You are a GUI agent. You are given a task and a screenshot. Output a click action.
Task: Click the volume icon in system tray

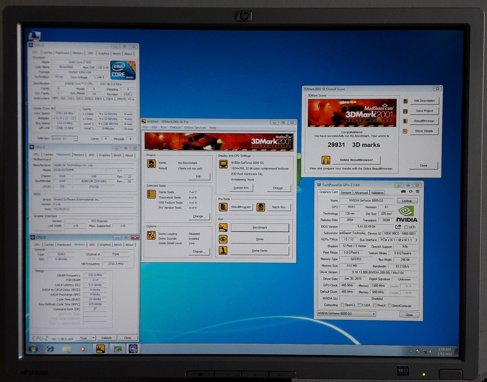click(431, 351)
